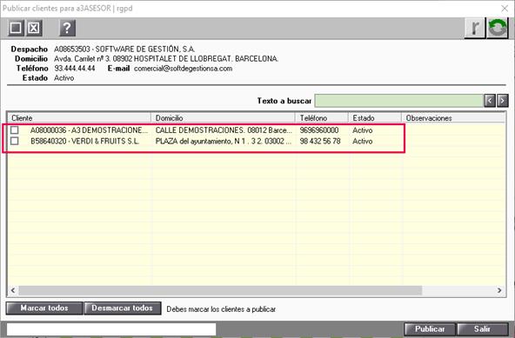Click the horizontal scrollbar thumb in client list

click(x=220, y=290)
